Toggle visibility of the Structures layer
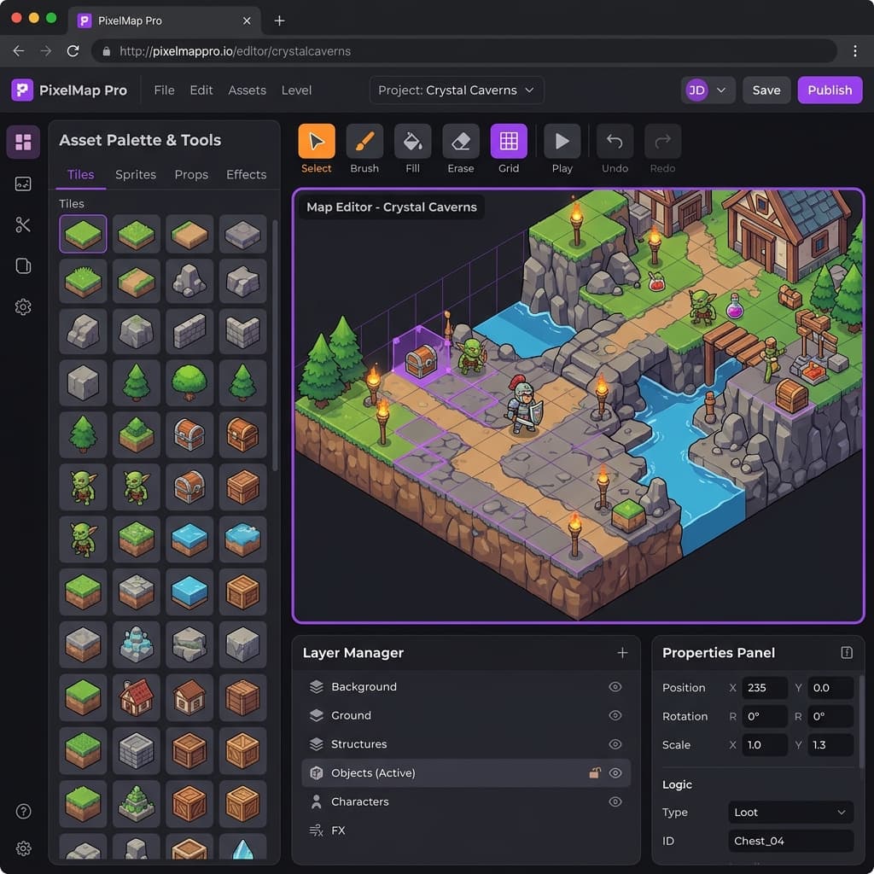The image size is (874, 874). 615,744
